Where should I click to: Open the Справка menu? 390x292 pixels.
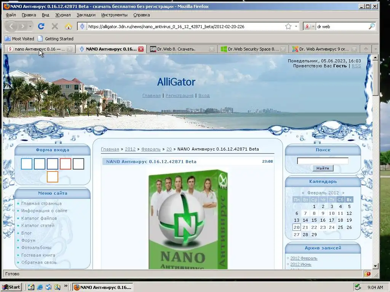(x=142, y=15)
